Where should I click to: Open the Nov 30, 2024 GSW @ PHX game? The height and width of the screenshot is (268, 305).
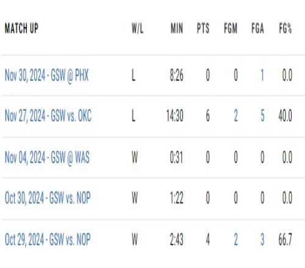point(47,76)
